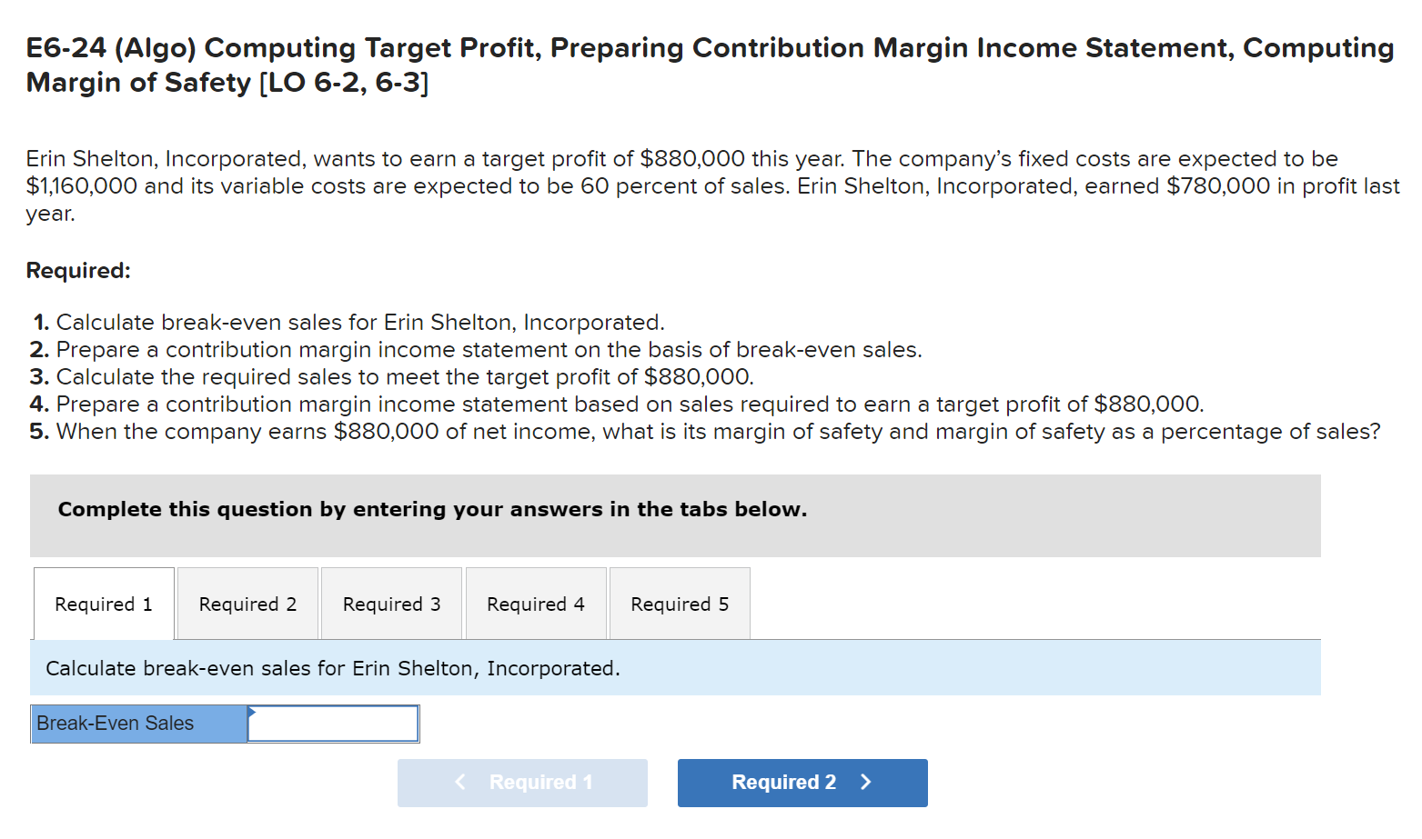1422x839 pixels.
Task: Click the Complete this question header bar
Action: [x=432, y=509]
